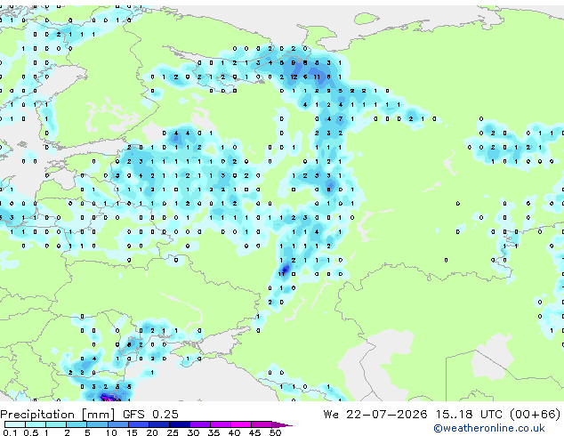Click the 2–5 mm legend color swatch
Screen dimensions: 564x436
click(77, 424)
